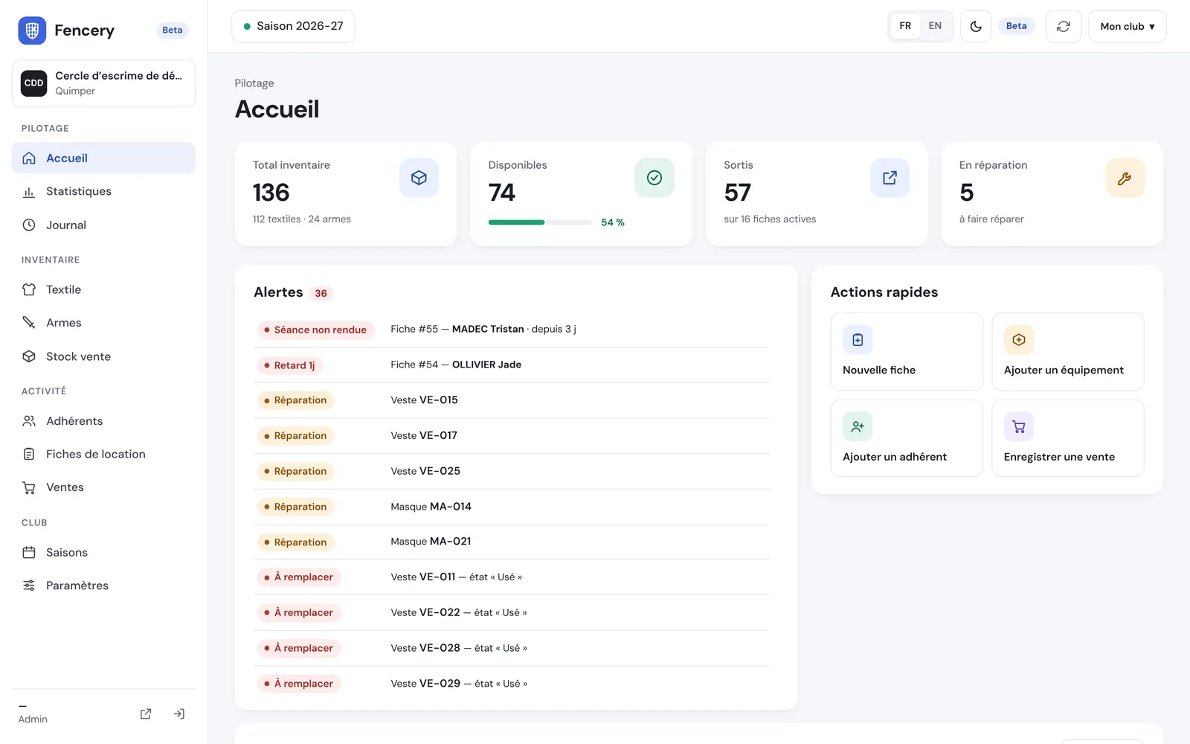1190x744 pixels.
Task: Click the cube icon on Total inventaire card
Action: coord(419,178)
